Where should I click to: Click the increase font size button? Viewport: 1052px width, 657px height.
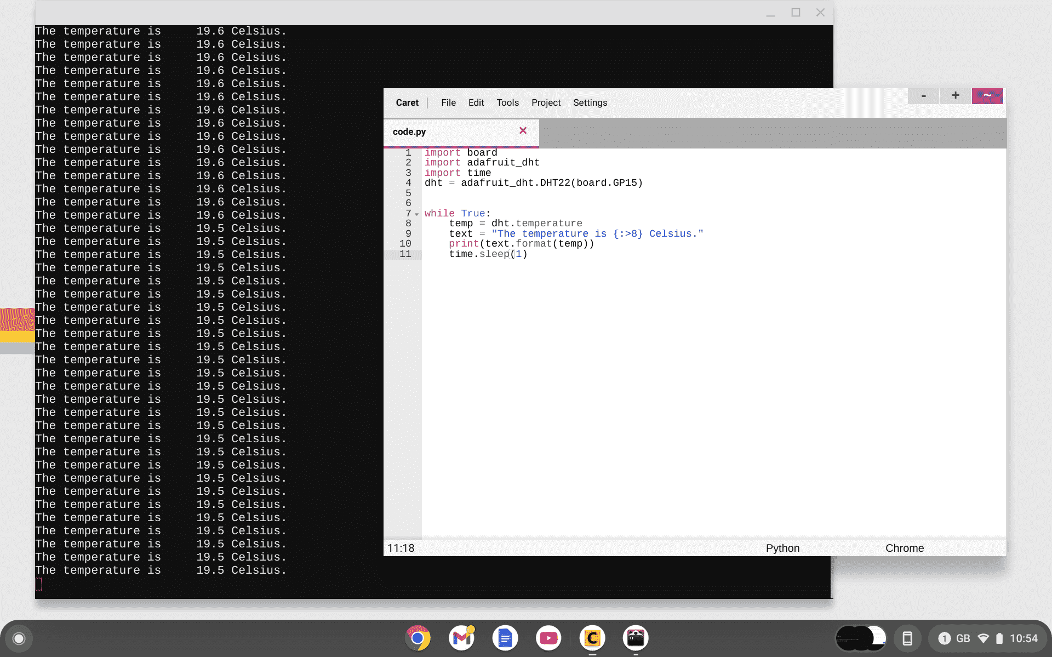[x=954, y=95]
